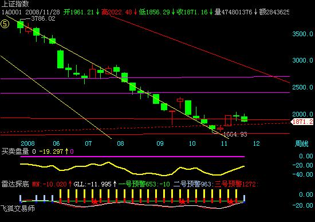The height and width of the screenshot is (222, 315).
Task: Open the 雷达探底 indicator title
Action: point(15,184)
